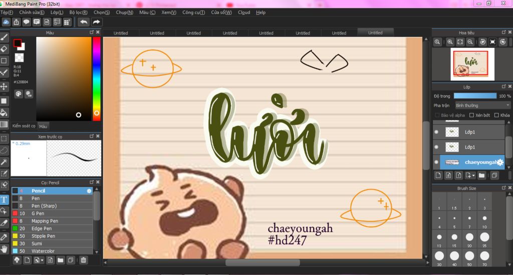The width and height of the screenshot is (513, 275).
Task: Click the cloud save icon in toolbar
Action: 6,22
